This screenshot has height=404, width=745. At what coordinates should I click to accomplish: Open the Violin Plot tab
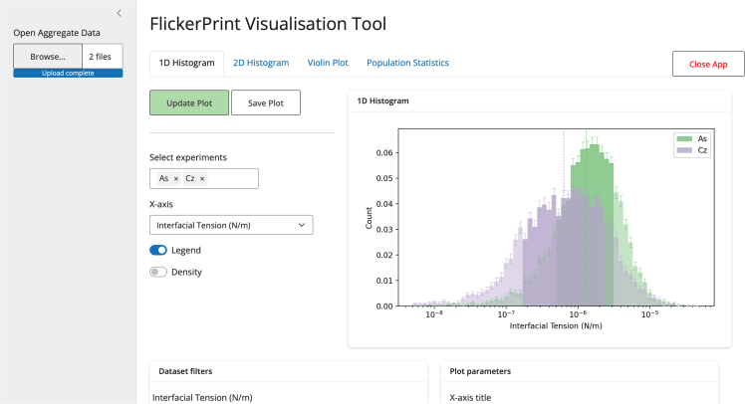pyautogui.click(x=328, y=63)
